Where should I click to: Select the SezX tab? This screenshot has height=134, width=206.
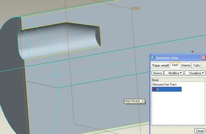coord(175,65)
